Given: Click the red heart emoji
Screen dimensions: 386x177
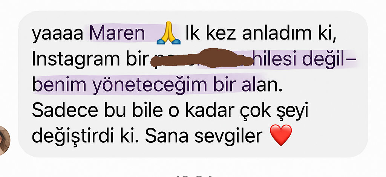Looking at the screenshot, I should pyautogui.click(x=281, y=135).
